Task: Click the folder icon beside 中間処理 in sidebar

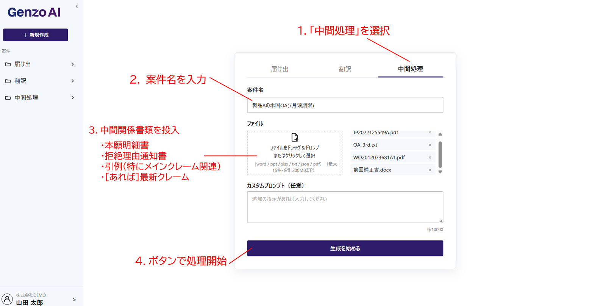Action: click(x=8, y=98)
